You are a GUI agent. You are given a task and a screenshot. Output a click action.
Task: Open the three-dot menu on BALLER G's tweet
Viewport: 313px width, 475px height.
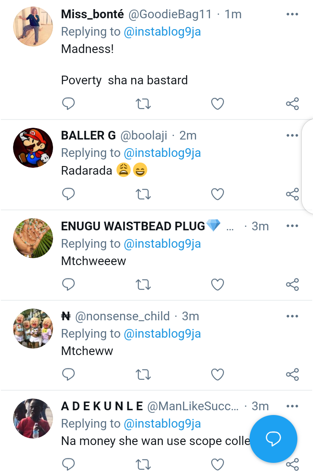[x=292, y=136]
